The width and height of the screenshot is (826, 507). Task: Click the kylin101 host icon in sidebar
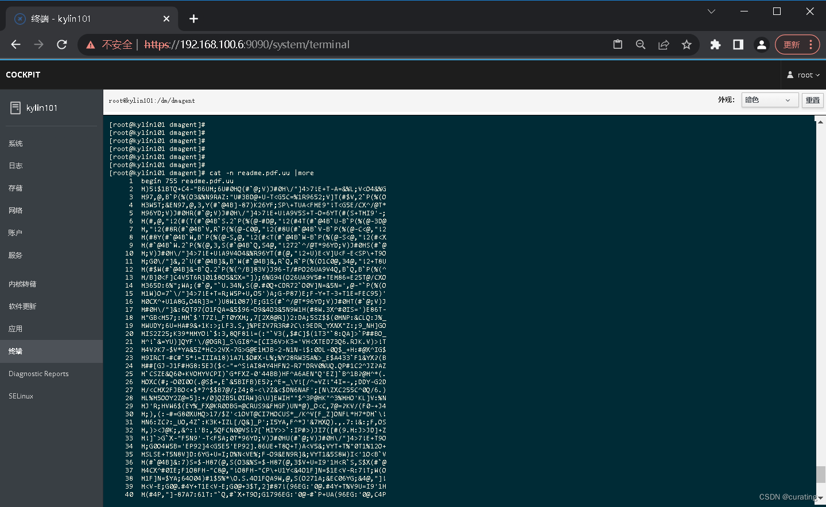click(x=15, y=107)
